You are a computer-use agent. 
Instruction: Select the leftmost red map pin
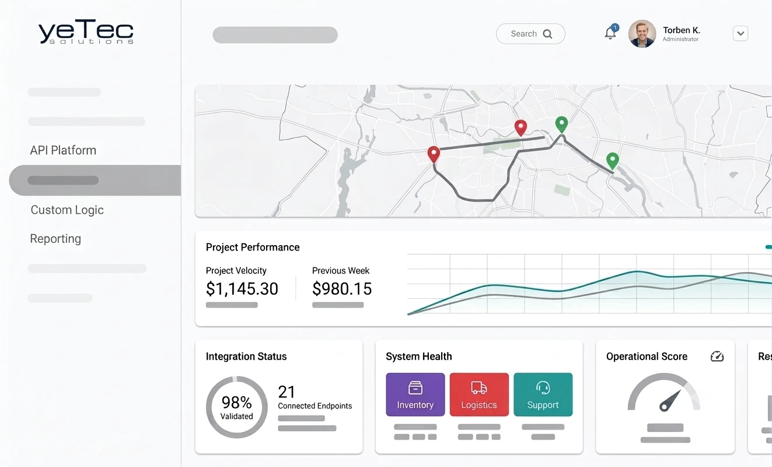pos(434,155)
